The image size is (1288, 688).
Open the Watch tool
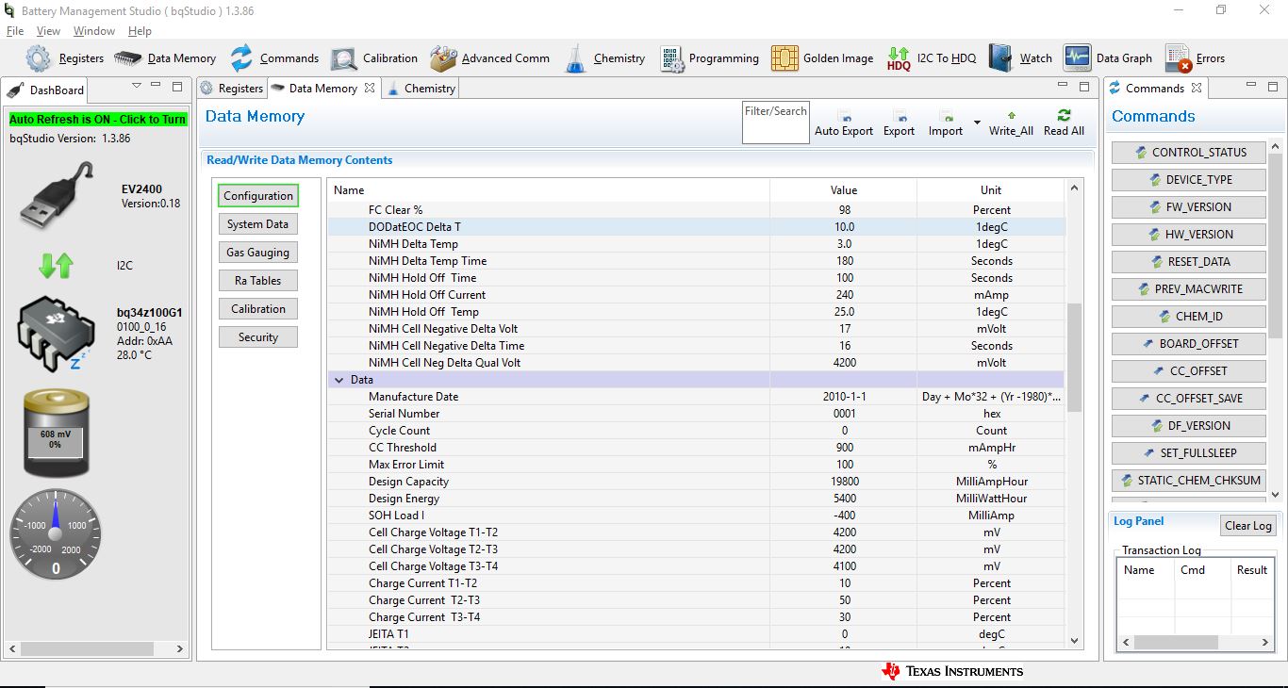1020,58
